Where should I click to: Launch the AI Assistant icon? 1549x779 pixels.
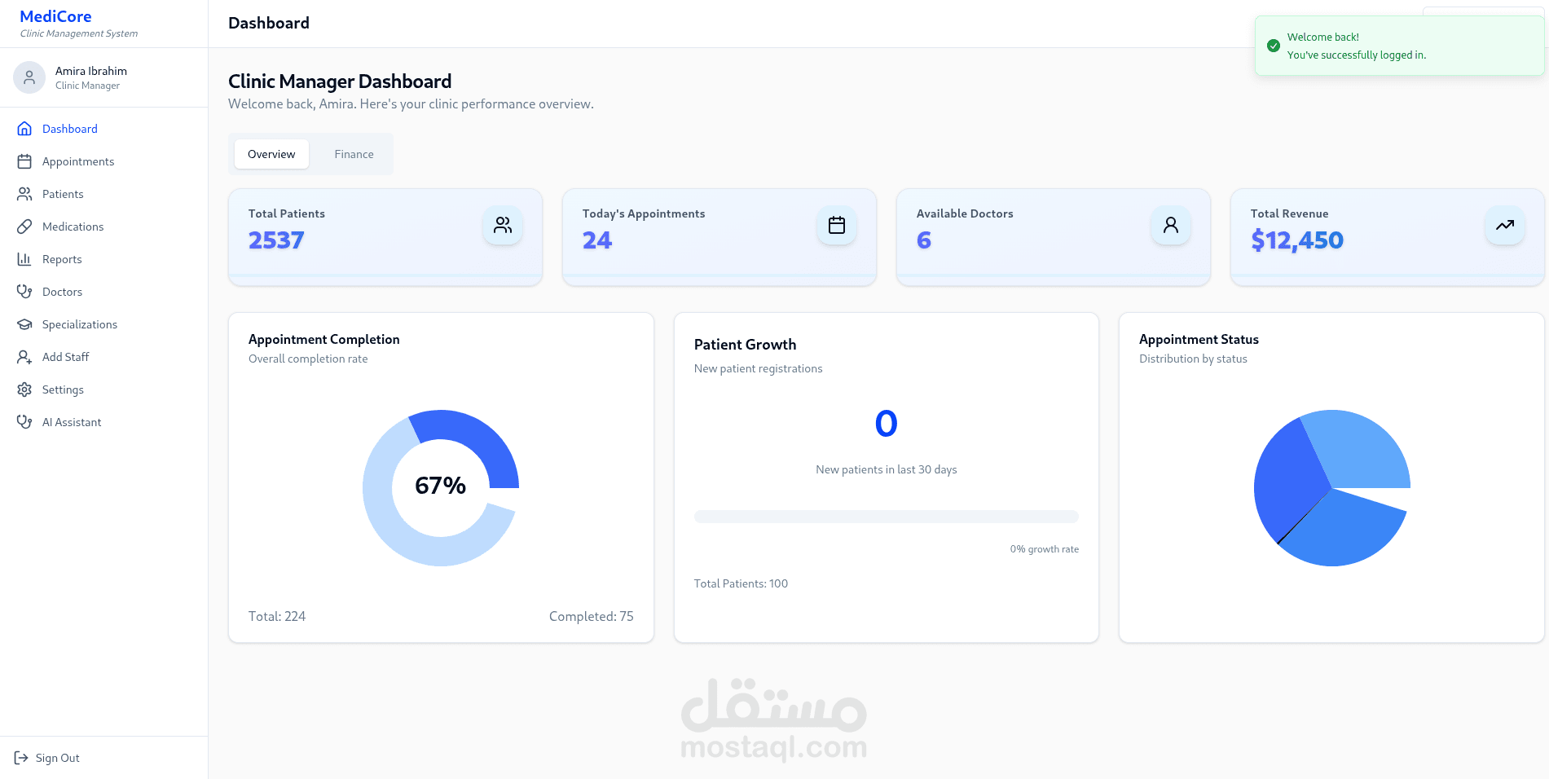25,422
